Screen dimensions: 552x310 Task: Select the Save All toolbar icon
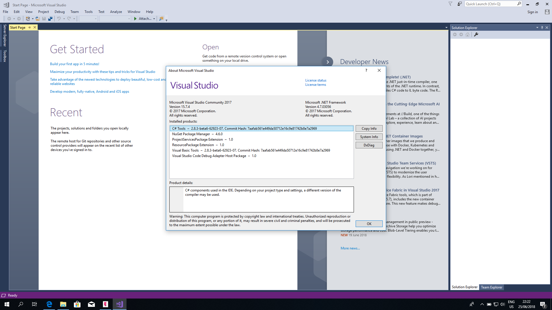(x=50, y=18)
